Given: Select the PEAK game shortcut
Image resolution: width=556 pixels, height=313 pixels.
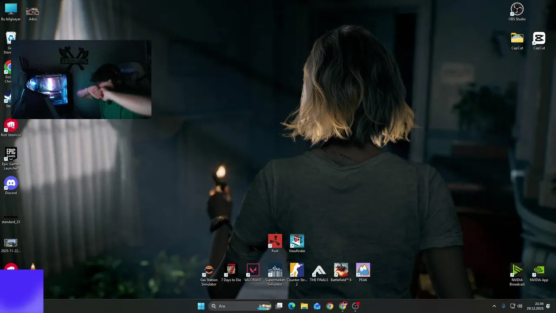Looking at the screenshot, I should [x=363, y=273].
